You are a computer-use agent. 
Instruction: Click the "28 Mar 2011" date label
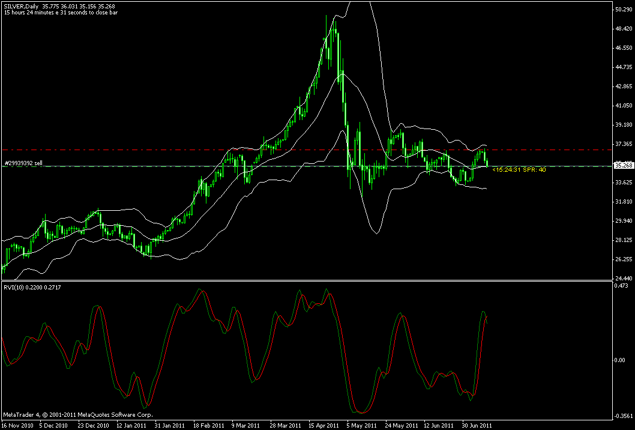coord(285,426)
